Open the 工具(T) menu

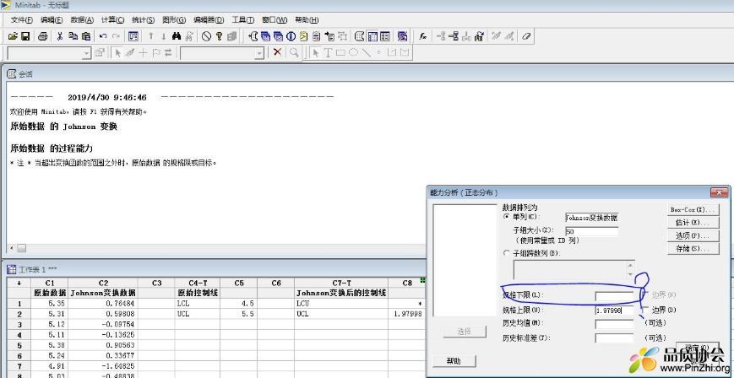point(243,19)
